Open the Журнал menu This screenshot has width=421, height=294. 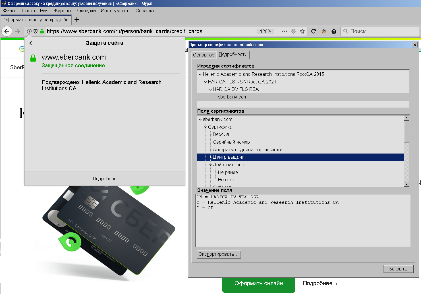[x=62, y=10]
